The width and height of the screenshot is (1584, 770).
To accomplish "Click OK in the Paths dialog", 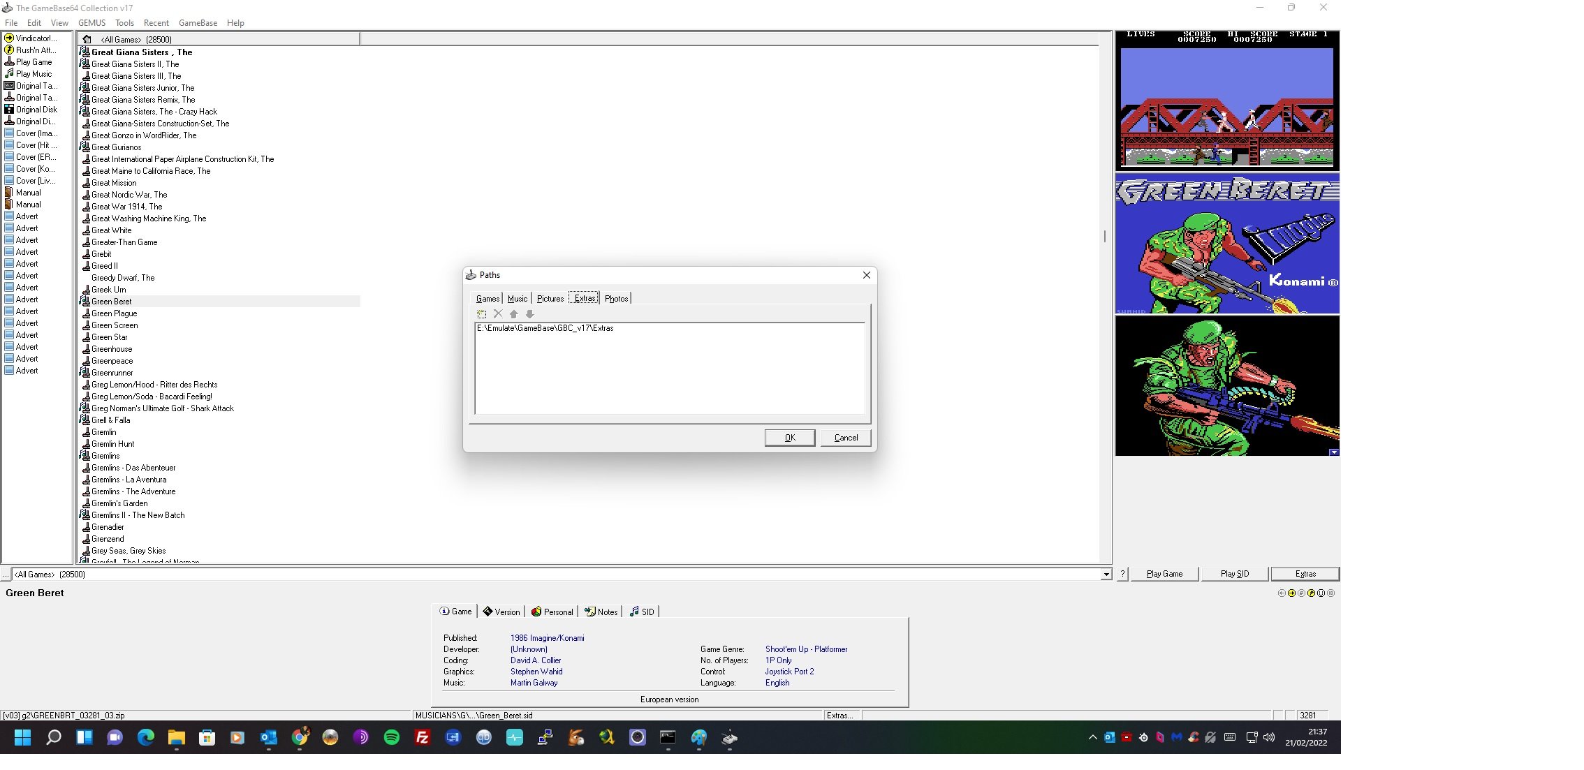I will pyautogui.click(x=790, y=438).
